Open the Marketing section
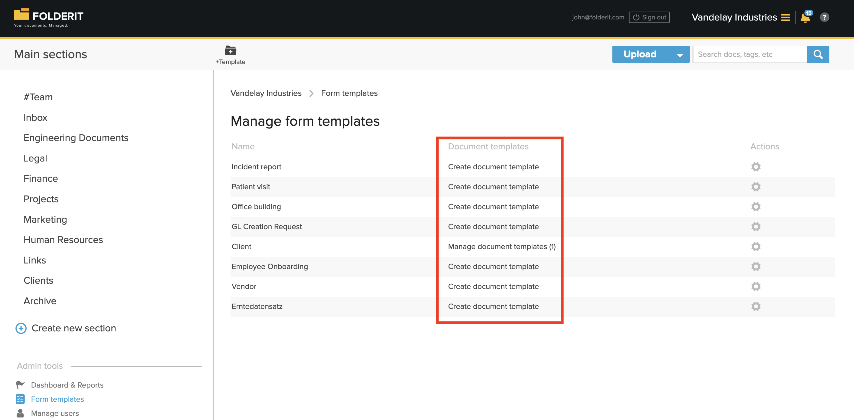The height and width of the screenshot is (420, 854). (x=45, y=220)
